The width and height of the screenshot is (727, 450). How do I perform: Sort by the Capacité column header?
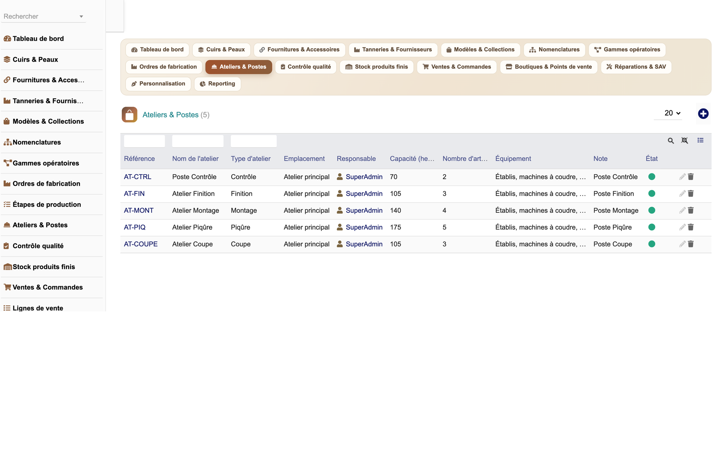412,158
